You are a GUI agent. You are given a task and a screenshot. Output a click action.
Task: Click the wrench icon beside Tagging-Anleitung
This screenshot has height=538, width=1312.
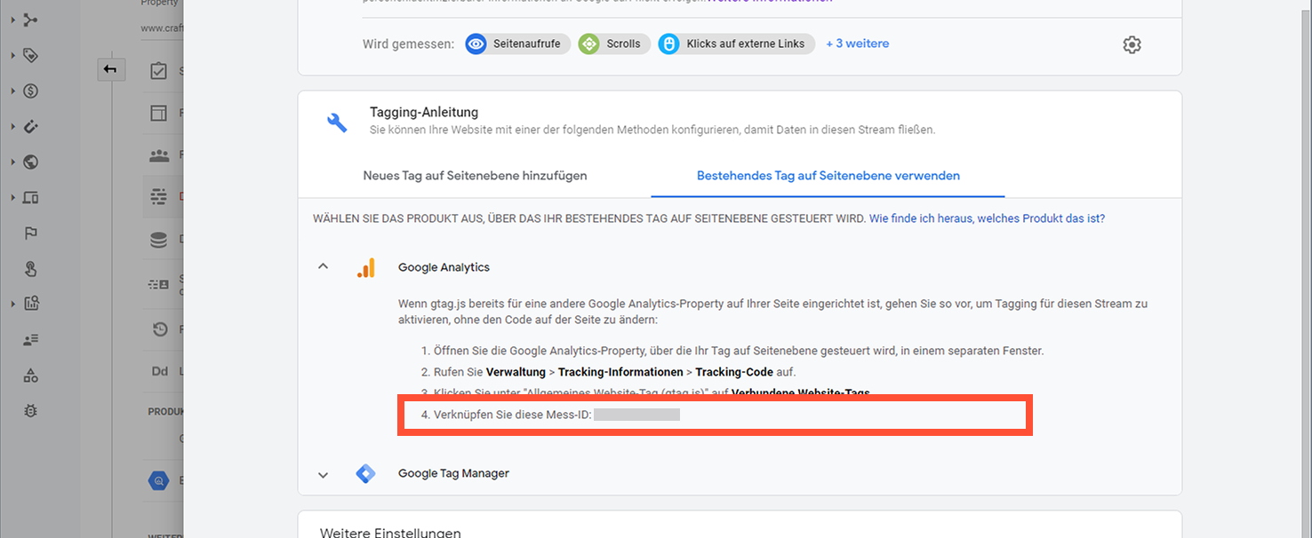337,123
